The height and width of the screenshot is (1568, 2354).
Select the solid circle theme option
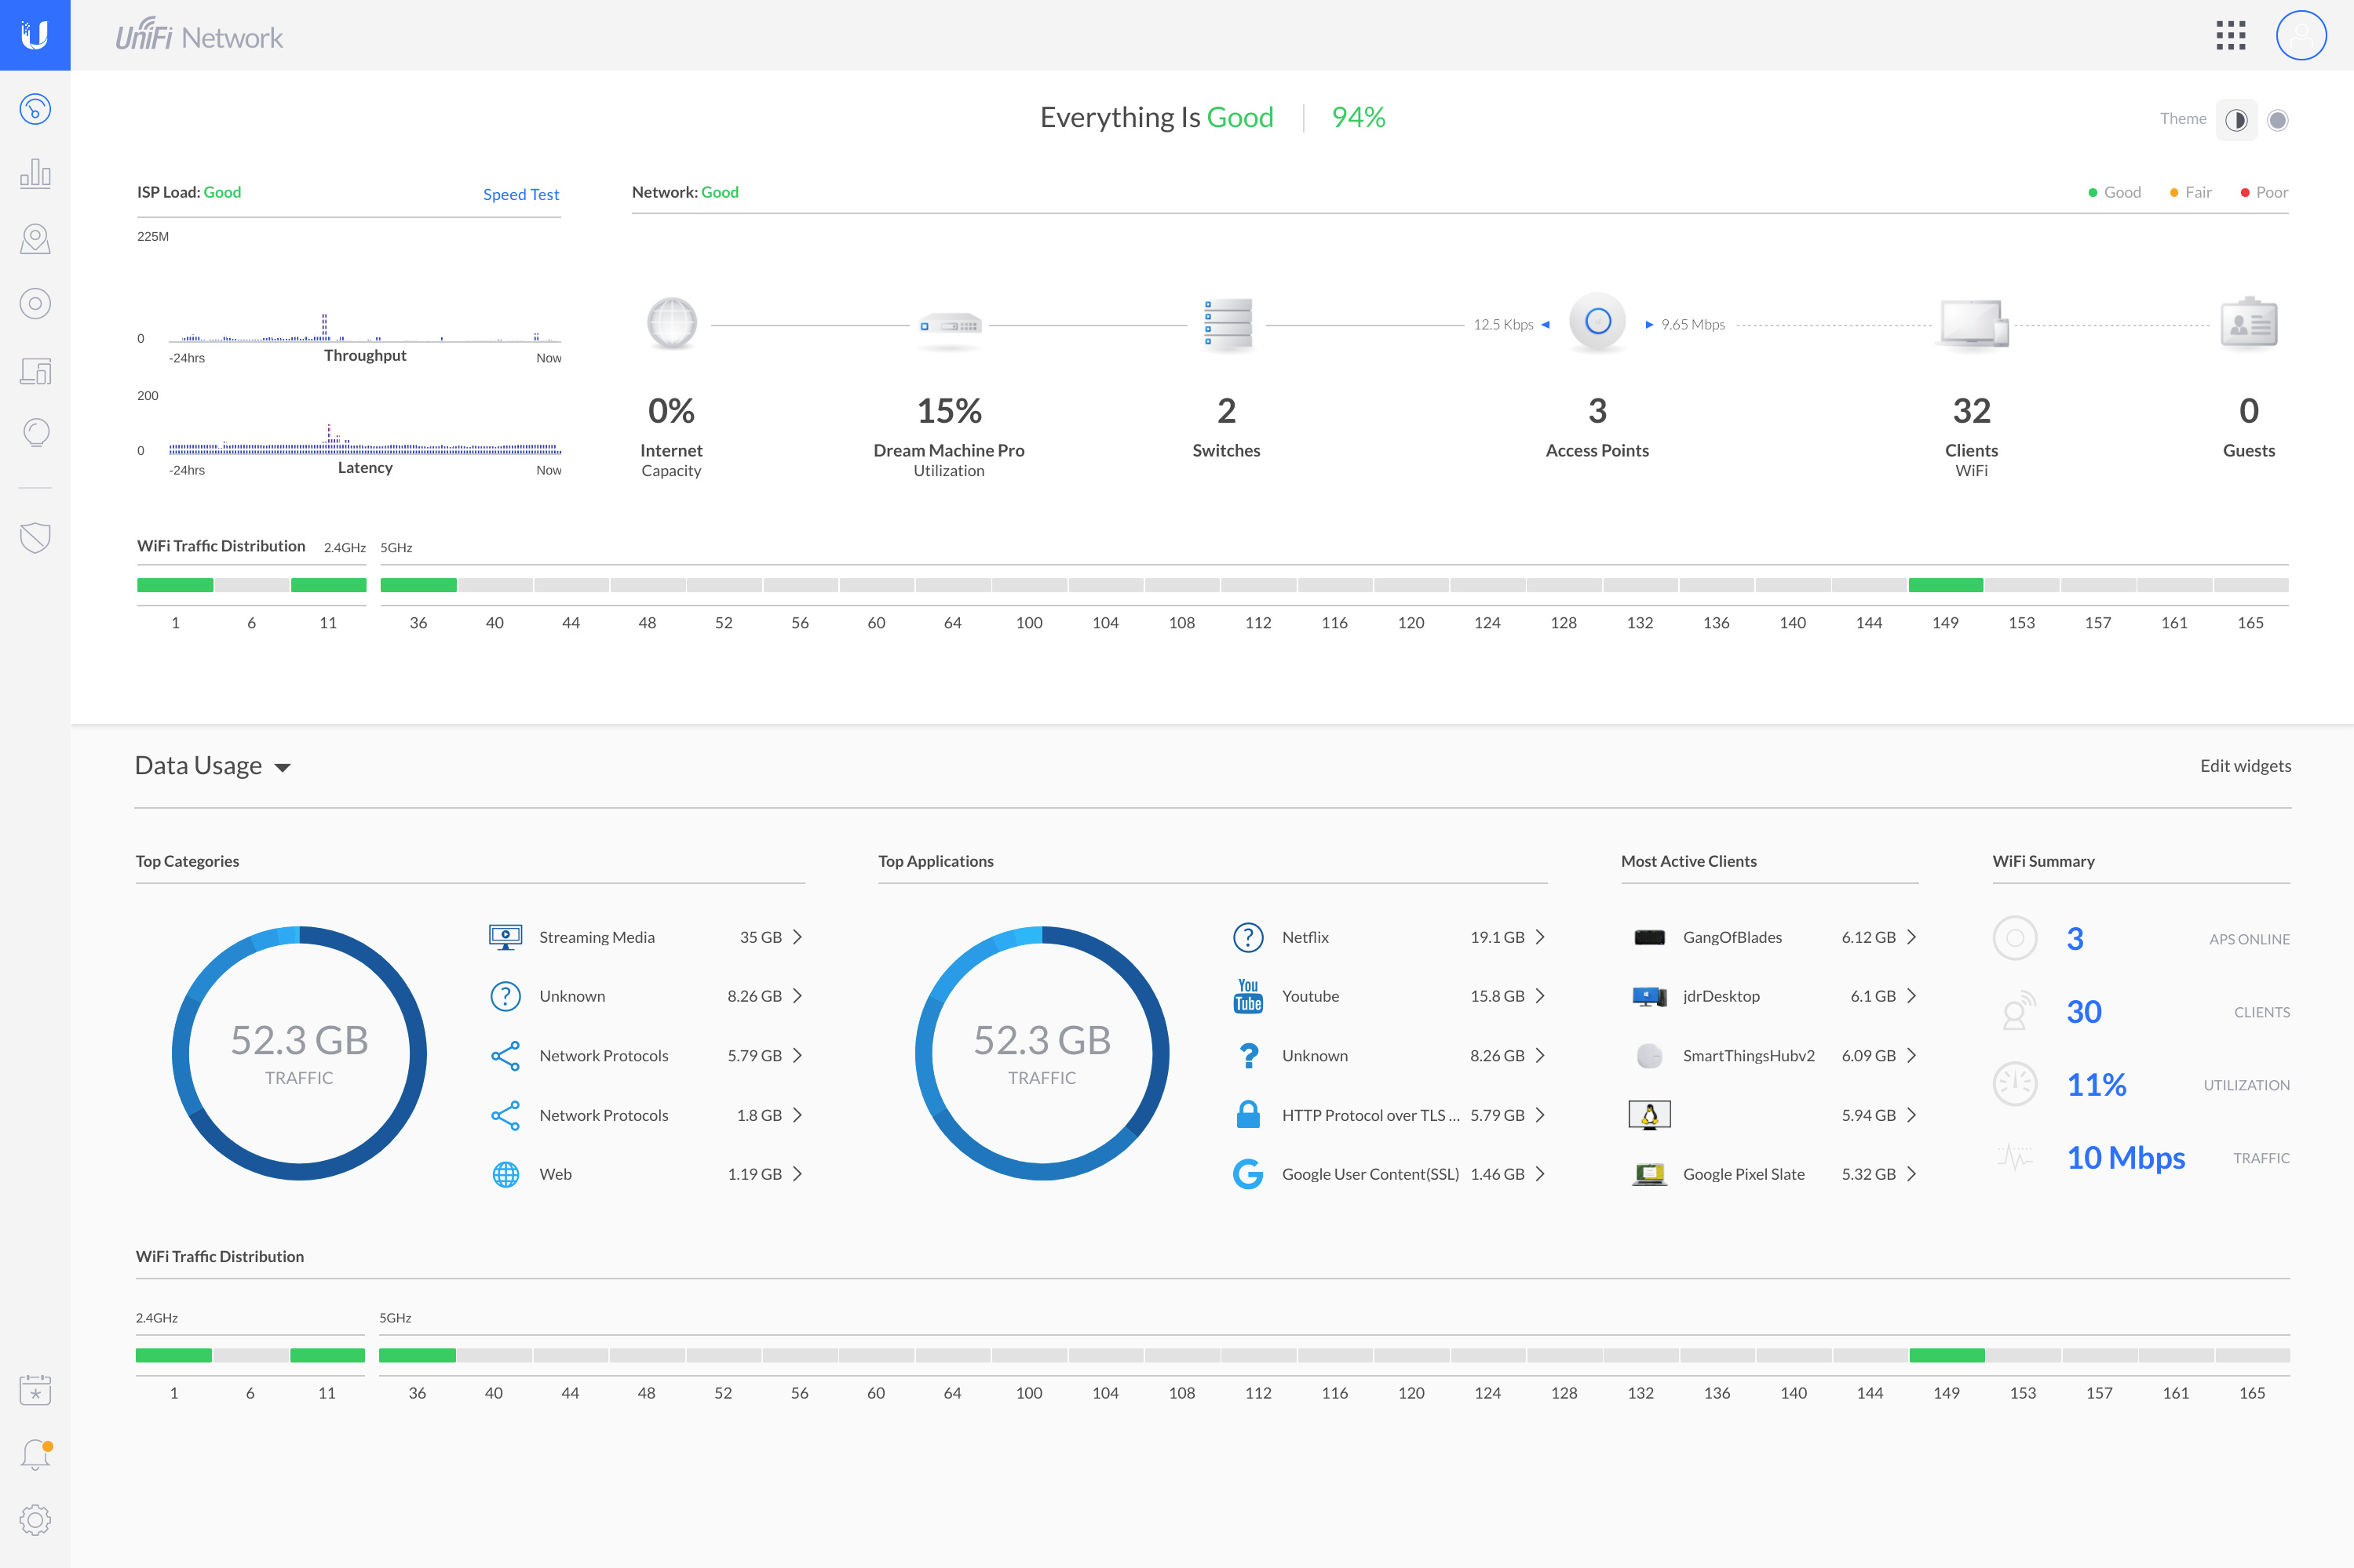click(2278, 121)
